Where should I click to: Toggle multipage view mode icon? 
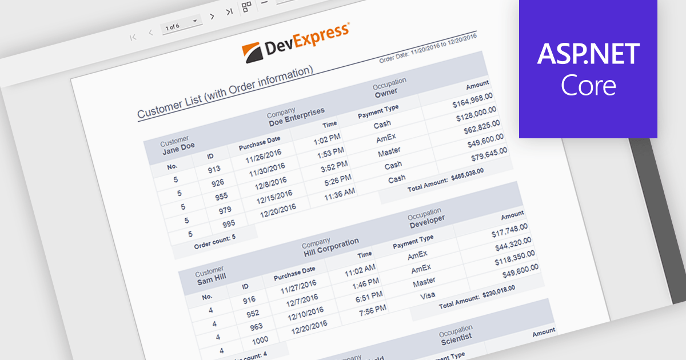coord(246,7)
